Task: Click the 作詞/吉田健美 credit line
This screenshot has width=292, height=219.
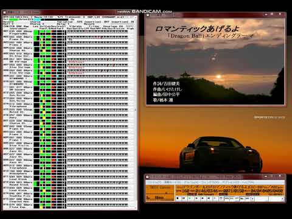Action: (166, 84)
